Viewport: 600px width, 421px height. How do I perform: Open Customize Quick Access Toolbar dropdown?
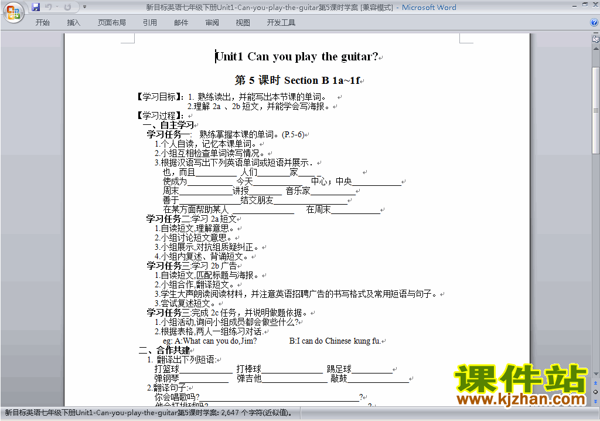pyautogui.click(x=84, y=7)
